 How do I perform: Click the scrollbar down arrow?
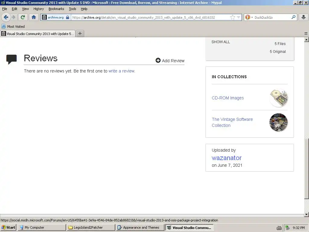click(306, 214)
